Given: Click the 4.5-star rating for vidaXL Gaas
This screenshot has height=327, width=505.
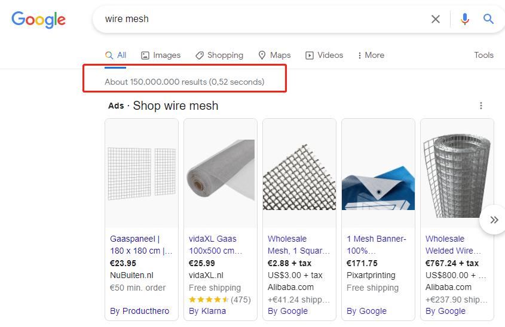Looking at the screenshot, I should coord(209,300).
